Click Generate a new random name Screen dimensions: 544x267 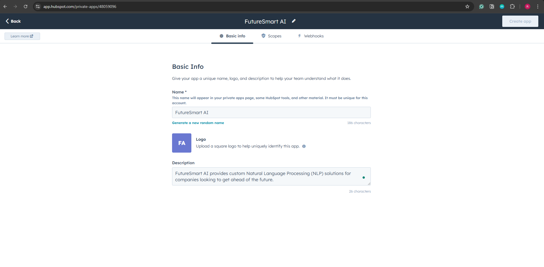(198, 123)
